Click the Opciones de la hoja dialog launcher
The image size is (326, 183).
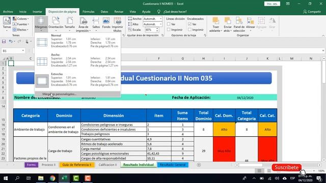(205, 36)
